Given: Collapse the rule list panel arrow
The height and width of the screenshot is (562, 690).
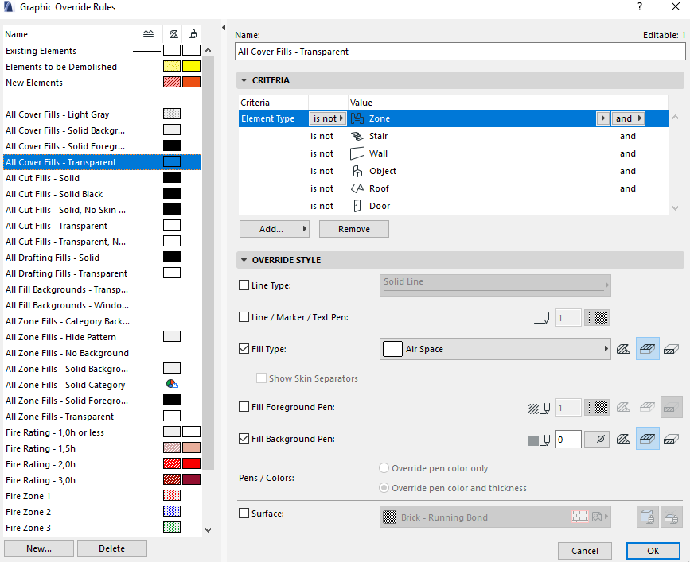Looking at the screenshot, I should [224, 28].
